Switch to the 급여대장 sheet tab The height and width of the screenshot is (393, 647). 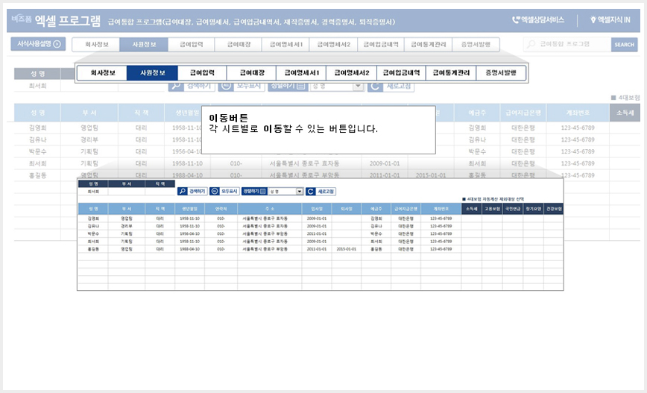coord(239,45)
